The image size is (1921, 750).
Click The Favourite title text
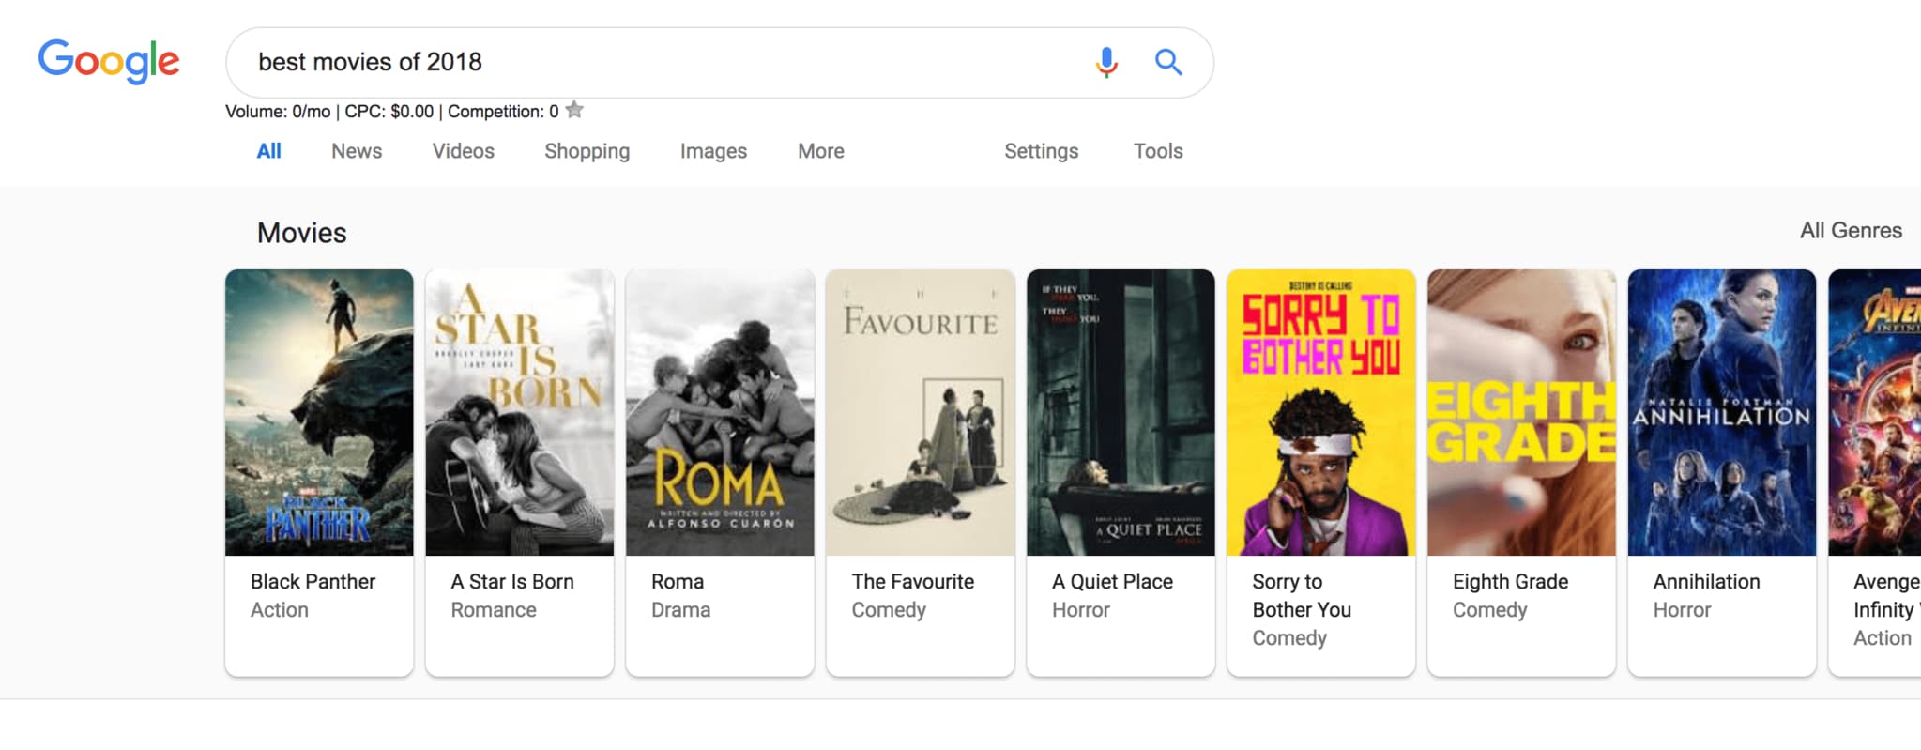[x=913, y=581]
